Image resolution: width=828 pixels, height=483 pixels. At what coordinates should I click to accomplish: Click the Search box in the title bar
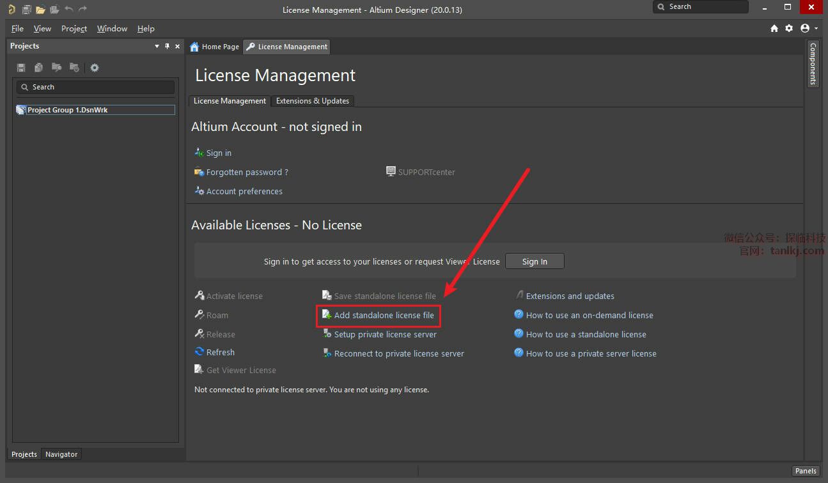701,7
